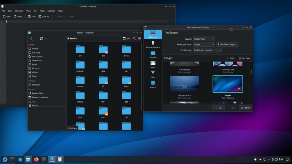Open the Positioning dropdown
Image resolution: width=292 pixels, height=164 pixels.
207,50
